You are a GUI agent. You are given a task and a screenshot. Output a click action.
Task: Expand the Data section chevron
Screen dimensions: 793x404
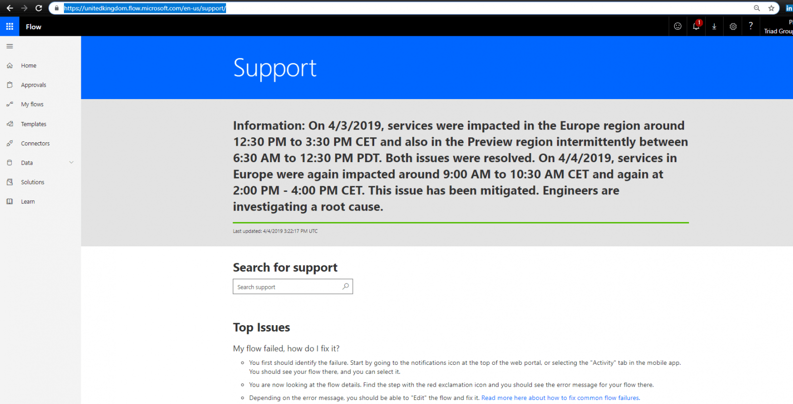pyautogui.click(x=71, y=163)
